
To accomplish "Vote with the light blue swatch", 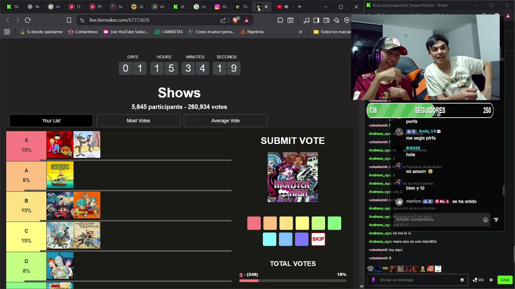I will tap(286, 239).
